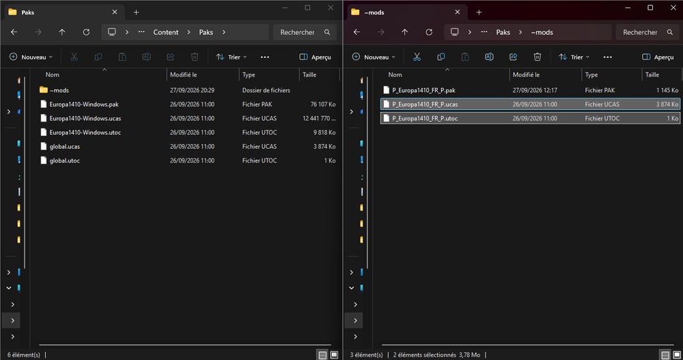
Task: Sort by Taille column in ~mods window
Action: pyautogui.click(x=652, y=74)
